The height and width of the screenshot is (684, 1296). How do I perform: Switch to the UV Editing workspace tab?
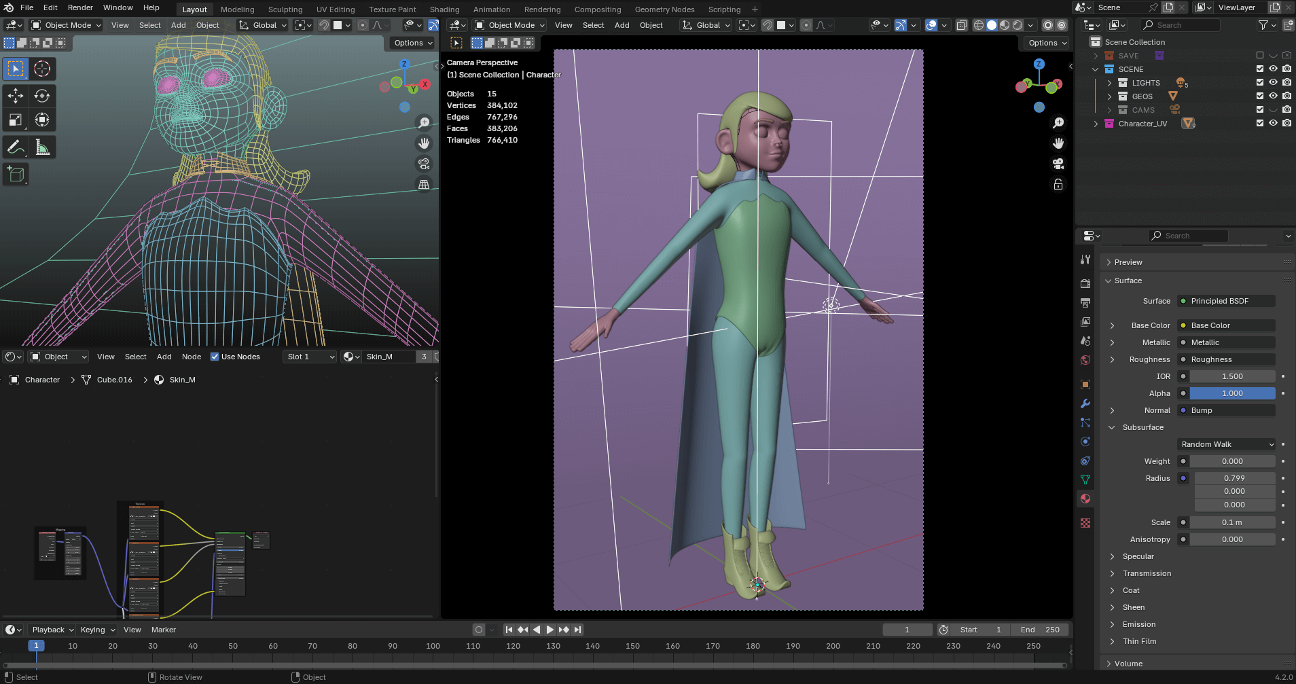coord(336,10)
